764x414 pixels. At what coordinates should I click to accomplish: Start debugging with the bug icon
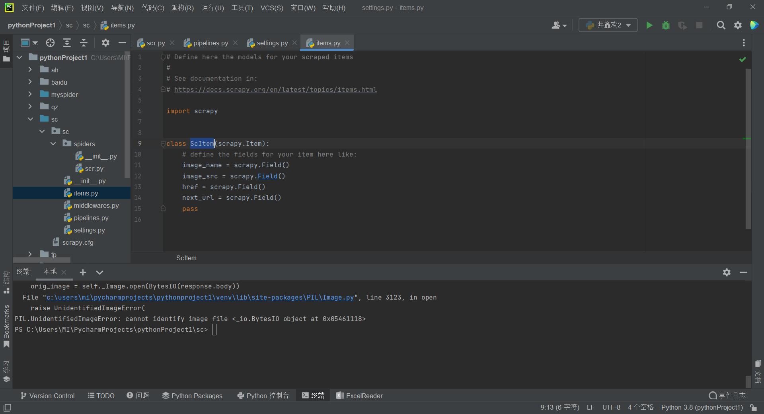pos(666,25)
